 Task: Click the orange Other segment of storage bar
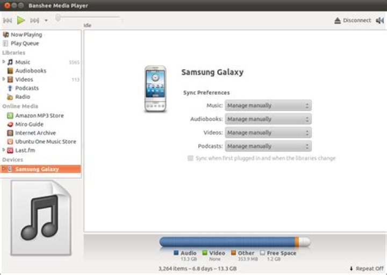tap(297, 242)
